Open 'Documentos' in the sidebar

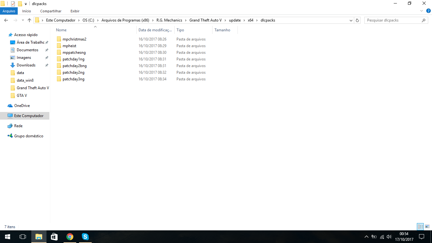click(28, 50)
